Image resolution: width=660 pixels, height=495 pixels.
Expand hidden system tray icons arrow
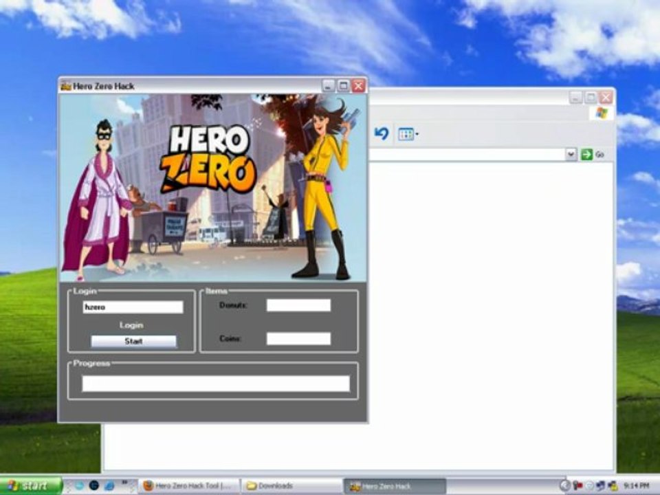(565, 486)
